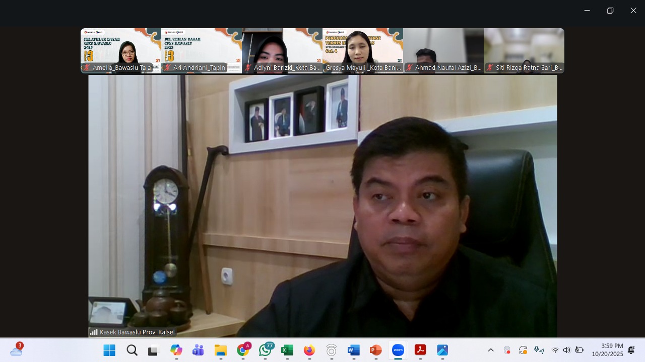Launch Firefox browser from taskbar
This screenshot has height=362, width=645.
(x=309, y=350)
